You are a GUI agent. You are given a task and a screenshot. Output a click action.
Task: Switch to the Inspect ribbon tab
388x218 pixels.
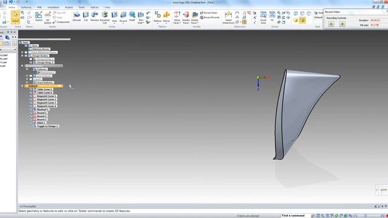coord(69,7)
